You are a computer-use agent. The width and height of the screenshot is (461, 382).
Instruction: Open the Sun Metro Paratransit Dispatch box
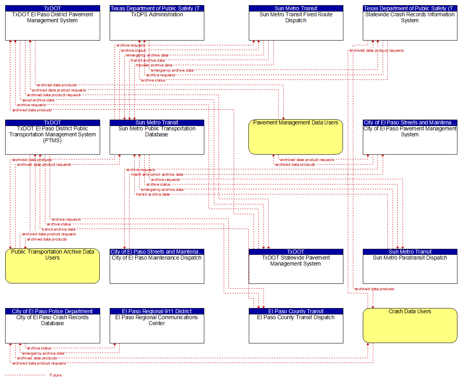[x=410, y=266]
